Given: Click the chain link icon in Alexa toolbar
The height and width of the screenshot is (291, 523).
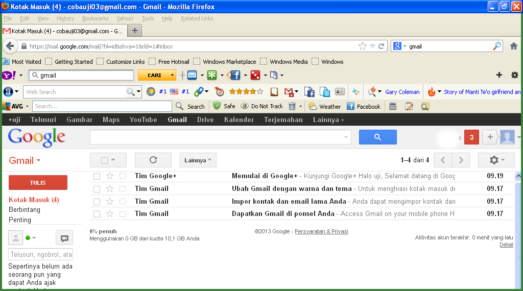Looking at the screenshot, I should pyautogui.click(x=199, y=92).
